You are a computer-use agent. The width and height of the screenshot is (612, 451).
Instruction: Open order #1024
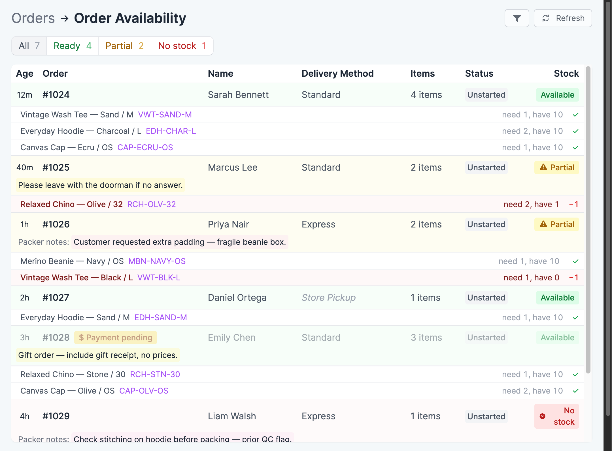[56, 95]
